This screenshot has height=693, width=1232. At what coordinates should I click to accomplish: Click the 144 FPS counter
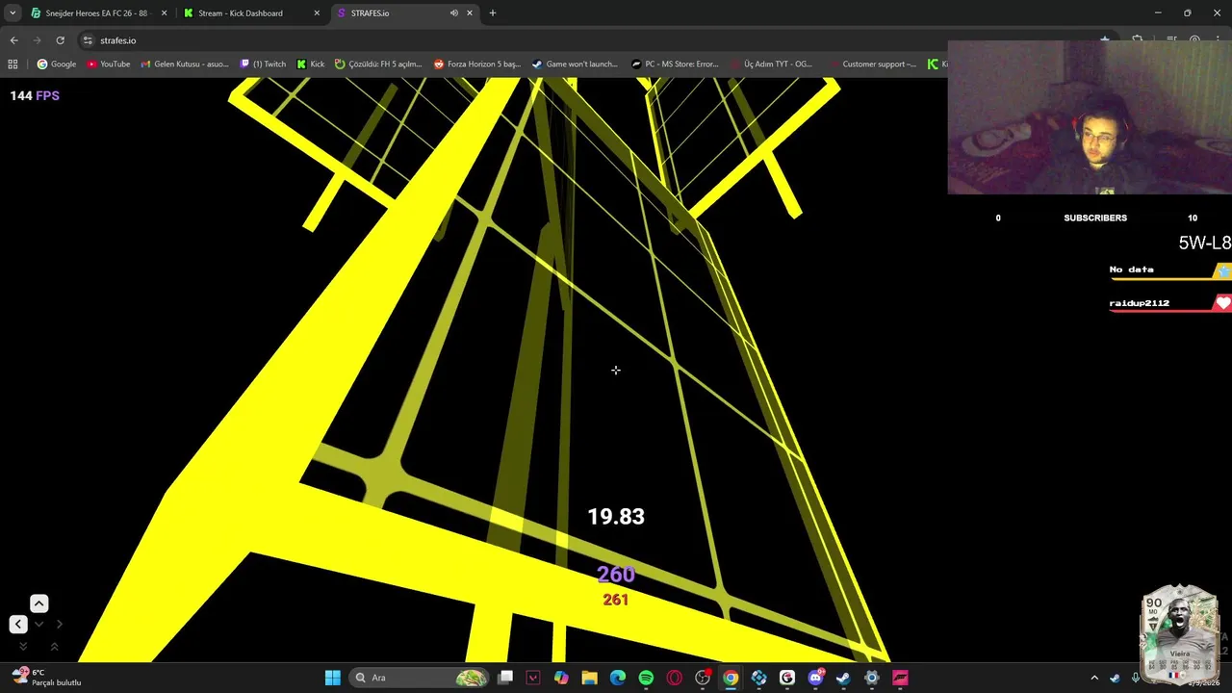coord(35,95)
